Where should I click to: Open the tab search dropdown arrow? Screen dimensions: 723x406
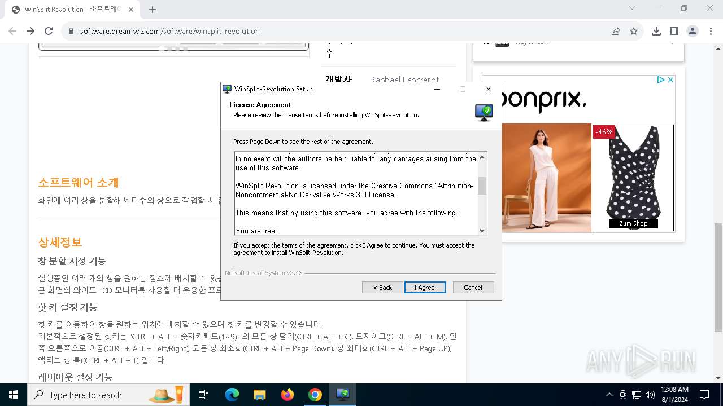pyautogui.click(x=632, y=8)
